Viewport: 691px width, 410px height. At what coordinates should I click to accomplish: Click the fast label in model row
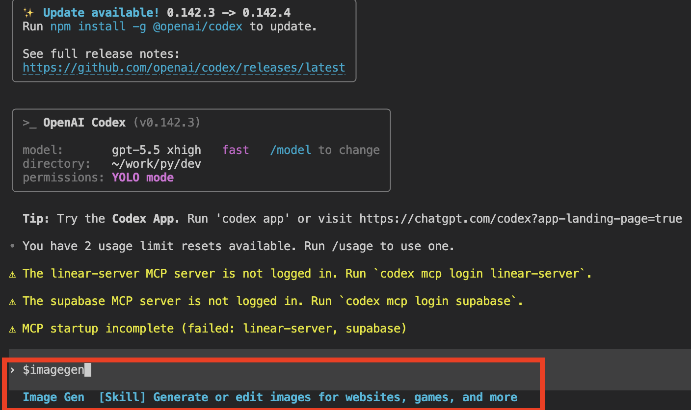236,150
